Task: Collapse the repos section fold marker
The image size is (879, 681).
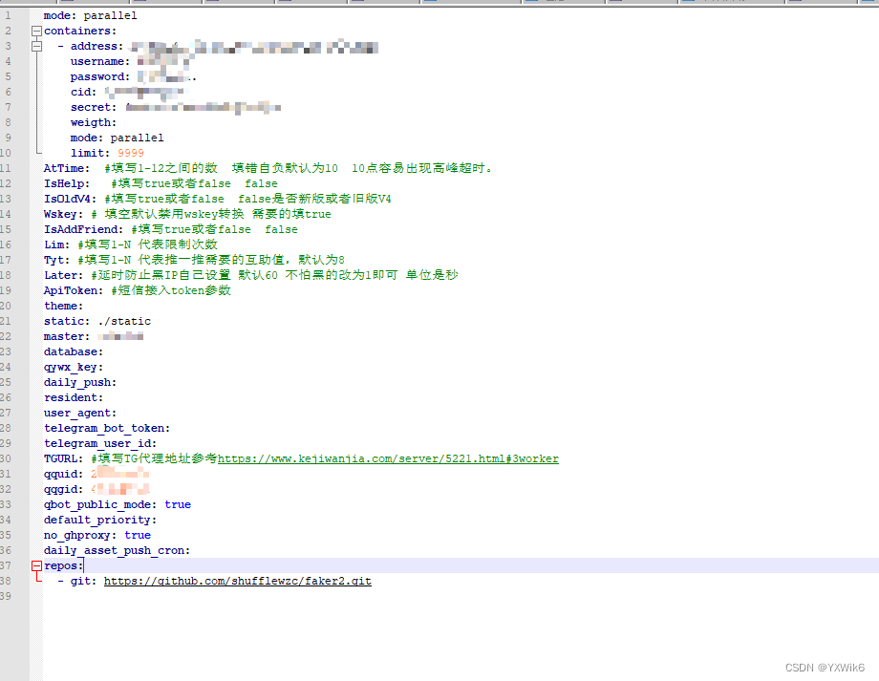Action: 36,565
